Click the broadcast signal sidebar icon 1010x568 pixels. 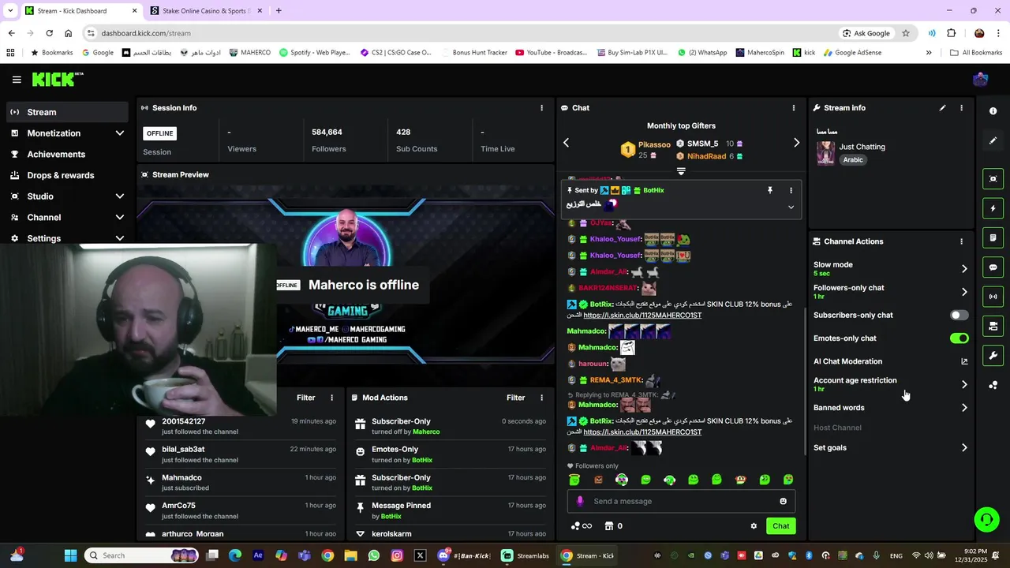[993, 297]
